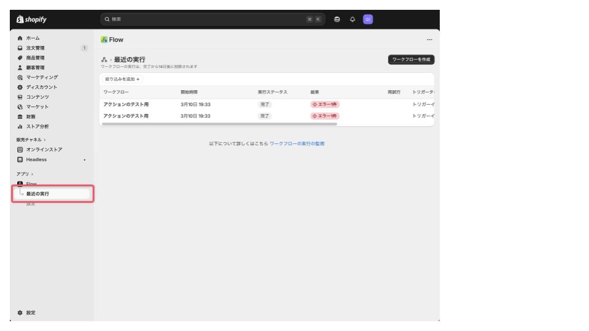589x331 pixels.
Task: Focus the top search field
Action: pos(212,19)
